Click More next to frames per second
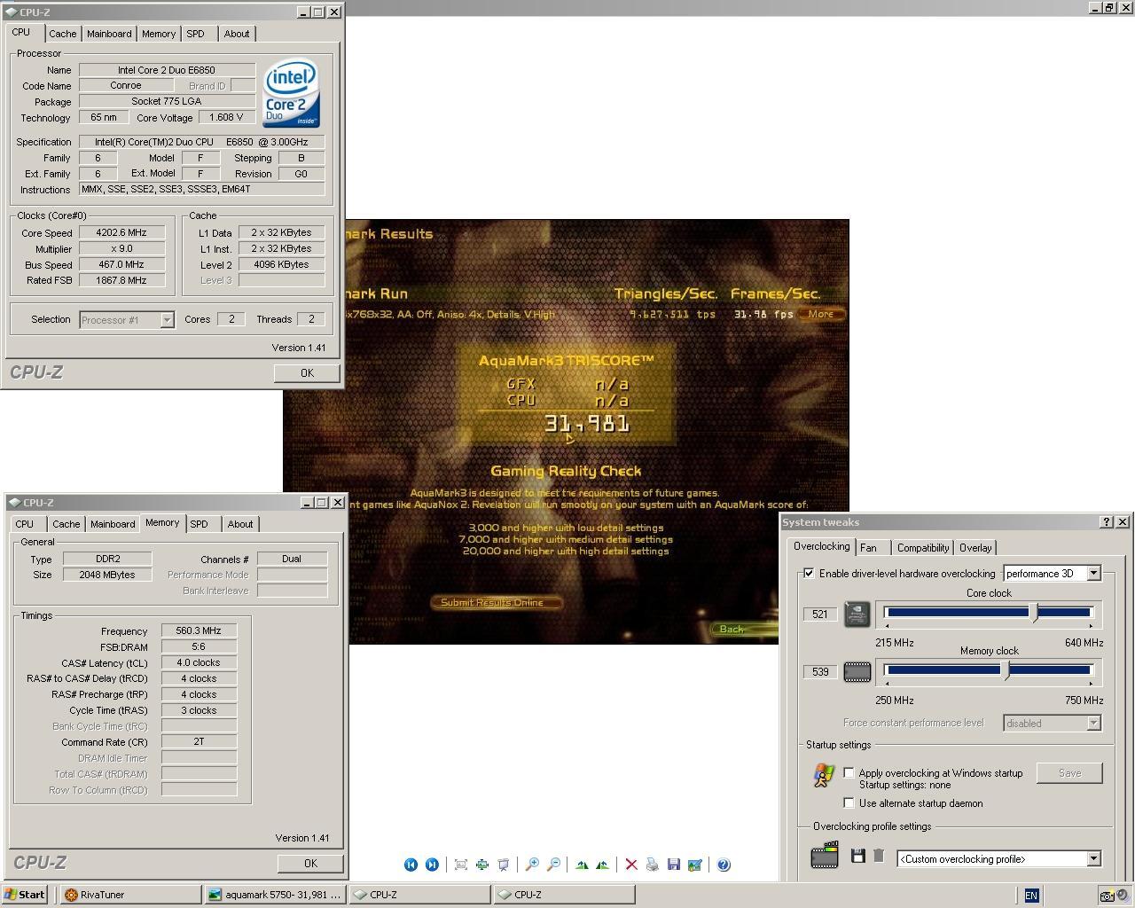The height and width of the screenshot is (908, 1135). pos(821,314)
